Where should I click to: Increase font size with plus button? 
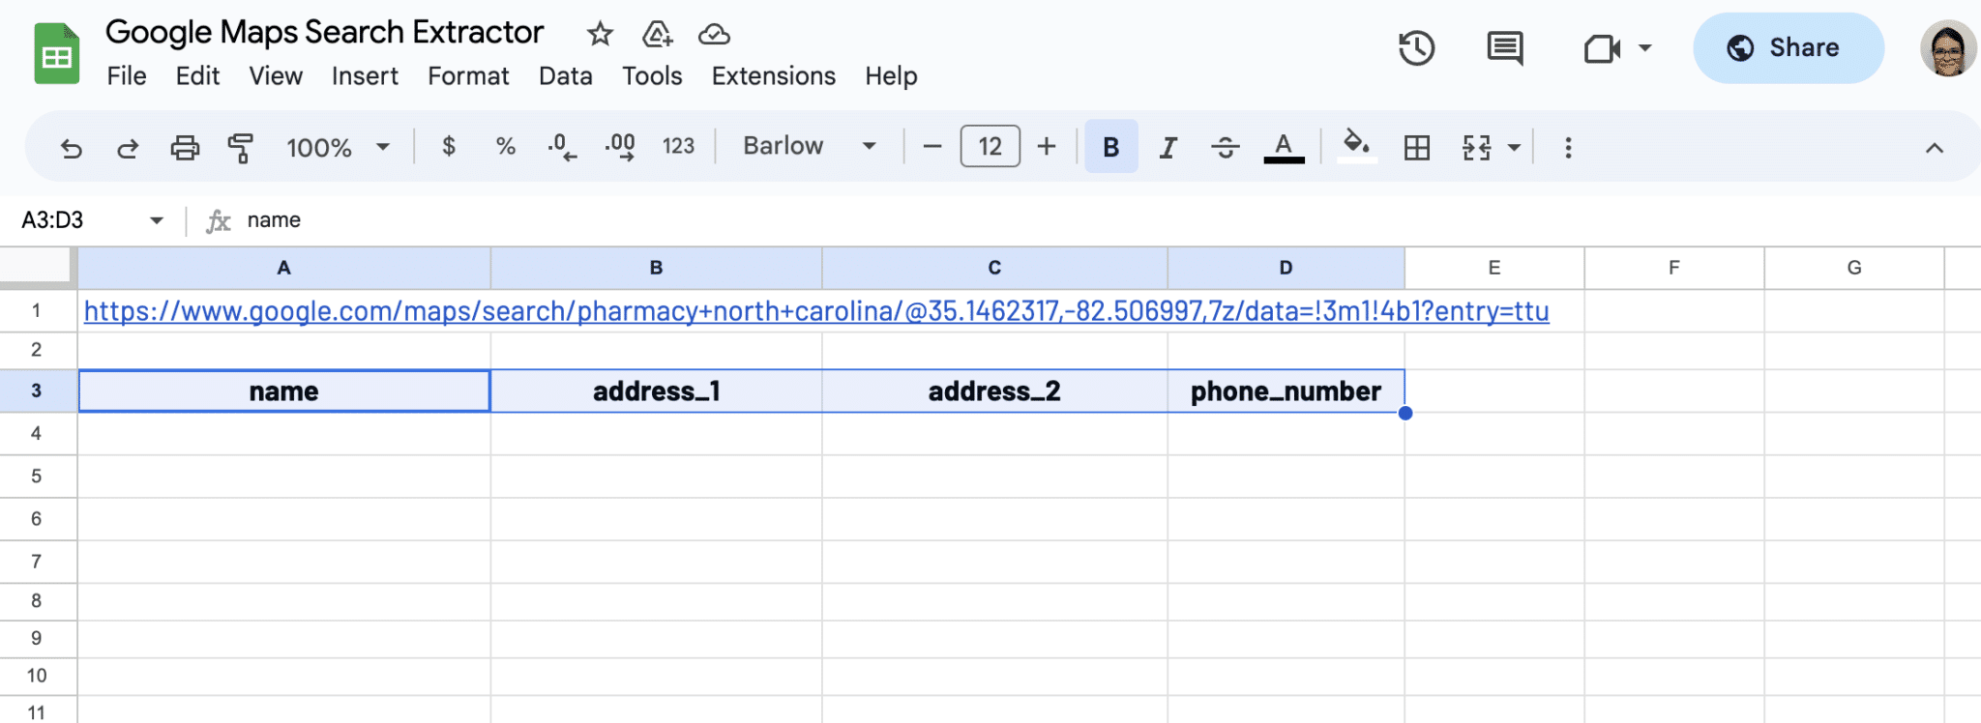coord(1047,147)
